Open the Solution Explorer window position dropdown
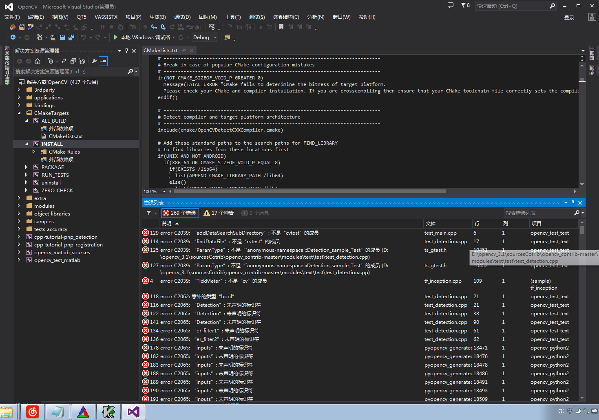The height and width of the screenshot is (420, 599). coord(119,51)
